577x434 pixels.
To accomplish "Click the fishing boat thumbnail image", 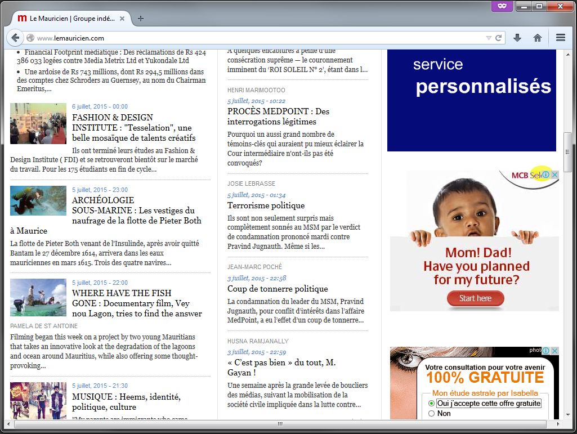I will [38, 297].
